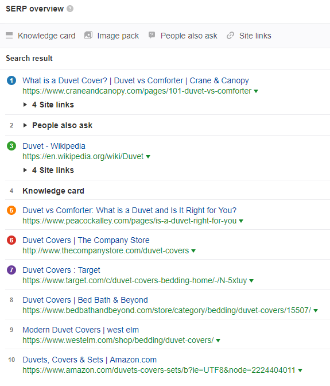Click the orange position 5 badge
330x386 pixels.
point(11,210)
